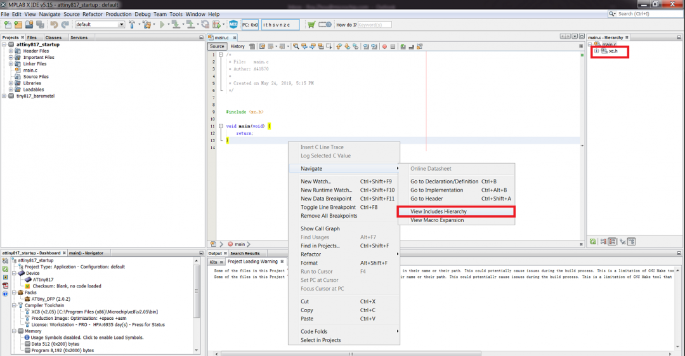This screenshot has width=685, height=356.
Task: Click the New Project toolbar icon
Action: tap(18, 25)
